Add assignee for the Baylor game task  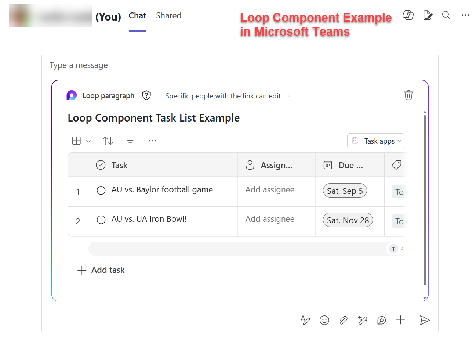(270, 189)
